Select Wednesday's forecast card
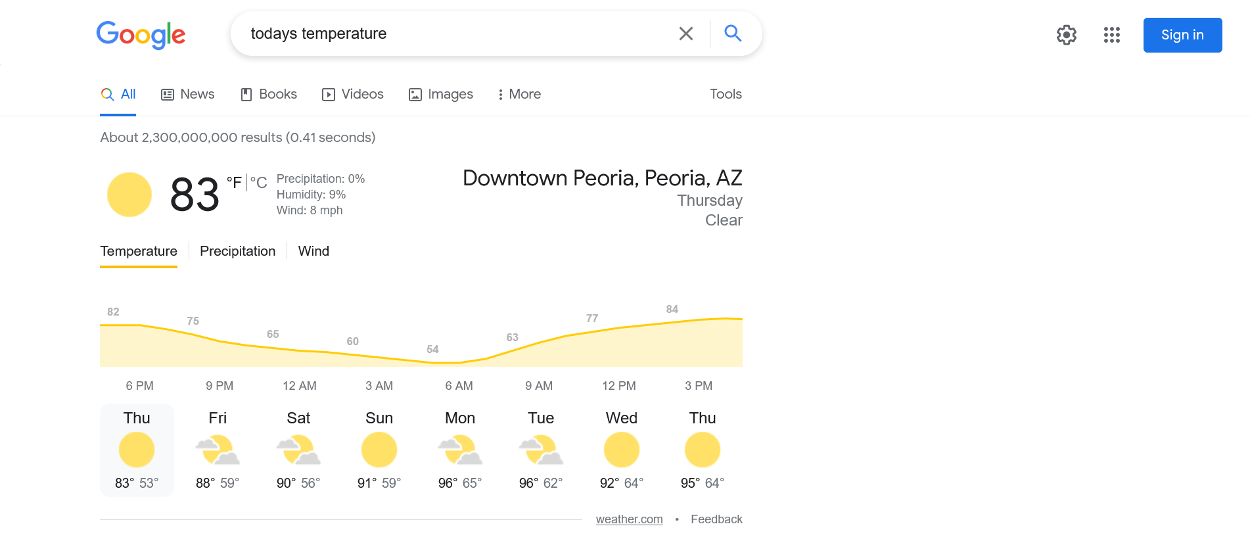 [621, 450]
